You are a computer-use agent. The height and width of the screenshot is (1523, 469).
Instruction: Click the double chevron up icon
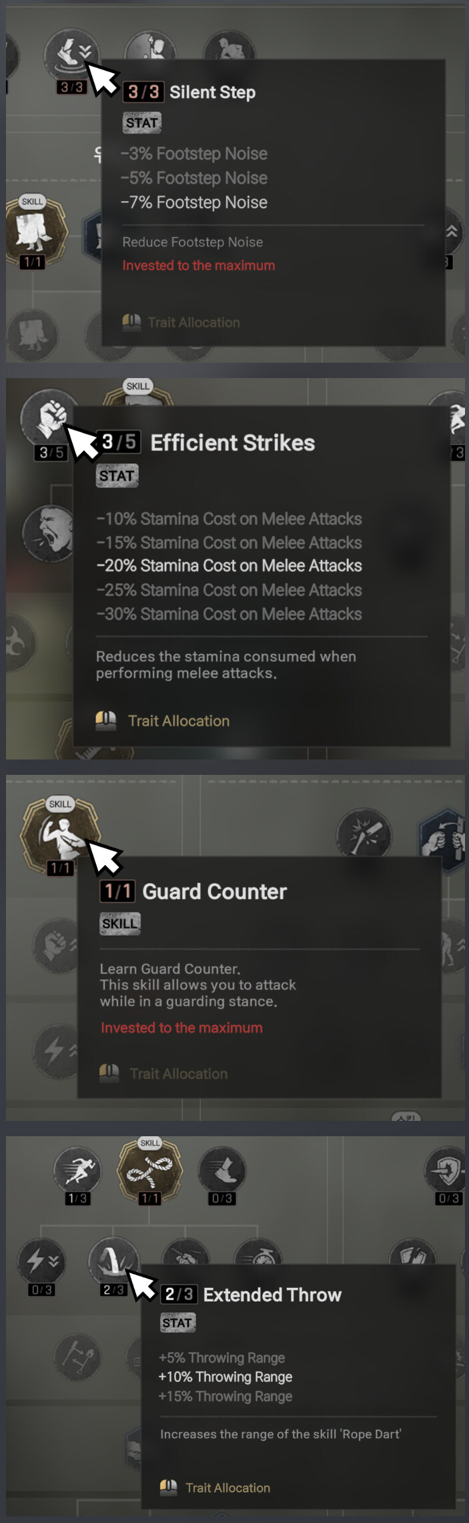coord(452,231)
